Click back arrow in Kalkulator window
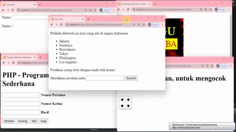 coord(4,63)
